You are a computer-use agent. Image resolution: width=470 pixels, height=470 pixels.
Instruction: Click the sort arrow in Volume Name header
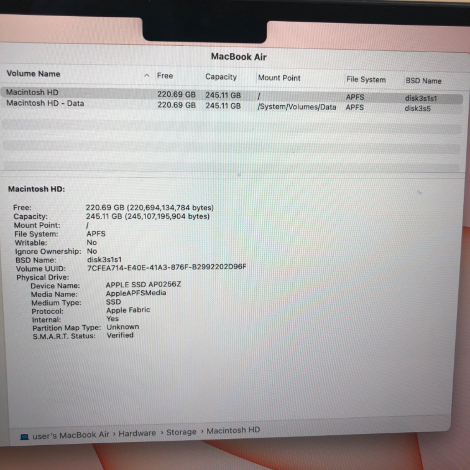[x=147, y=76]
